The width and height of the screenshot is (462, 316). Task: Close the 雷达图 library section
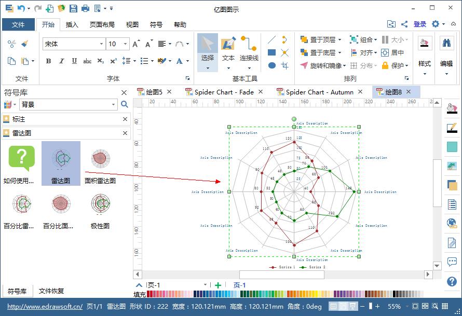(x=125, y=133)
